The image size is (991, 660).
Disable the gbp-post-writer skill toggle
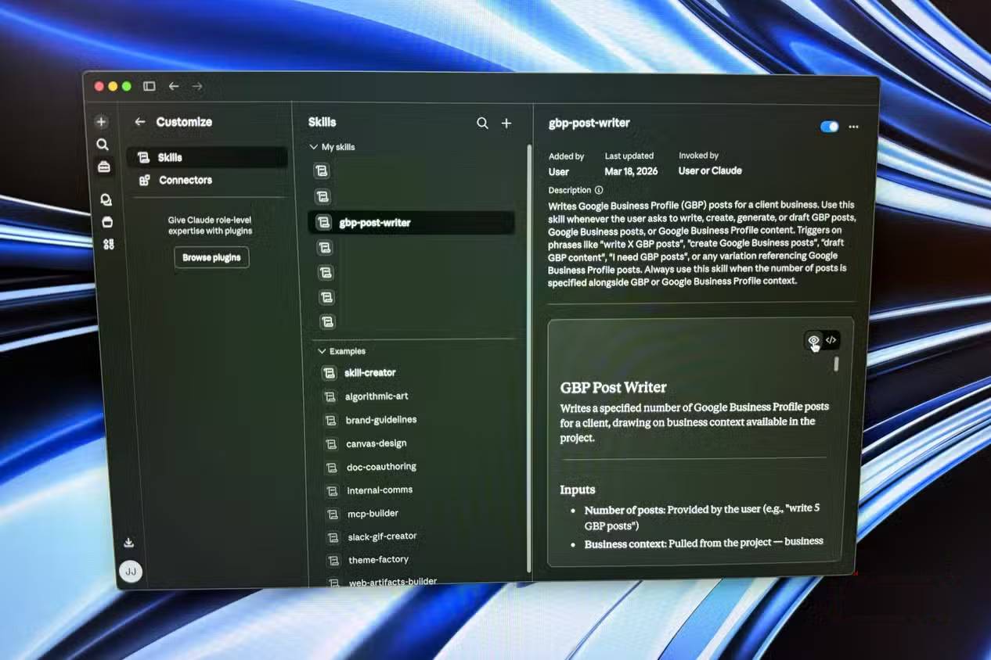(829, 127)
